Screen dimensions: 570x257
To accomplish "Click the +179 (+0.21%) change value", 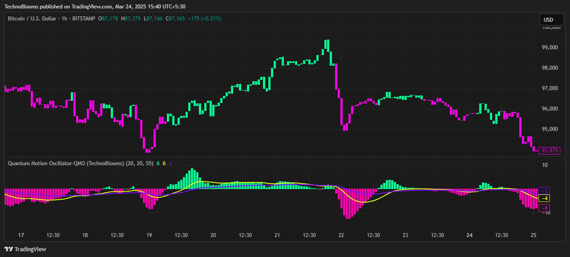I will coord(205,19).
